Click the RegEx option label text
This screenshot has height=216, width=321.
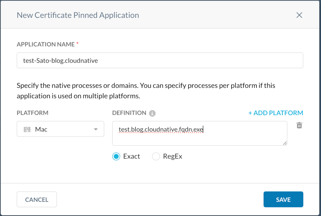pyautogui.click(x=173, y=156)
